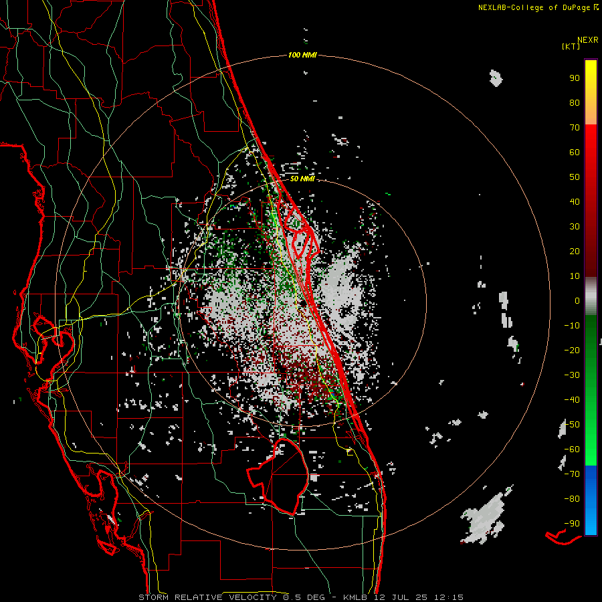The width and height of the screenshot is (602, 602).
Task: Click the -60 value on the velocity scale
Action: point(572,449)
